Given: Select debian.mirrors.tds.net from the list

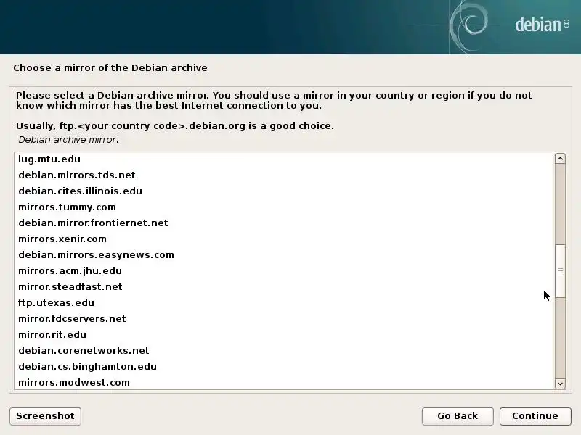Looking at the screenshot, I should [x=284, y=175].
